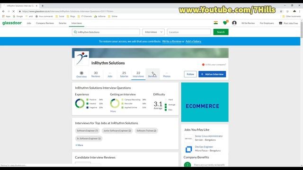Open DevOps Engineer job listing

[204, 147]
